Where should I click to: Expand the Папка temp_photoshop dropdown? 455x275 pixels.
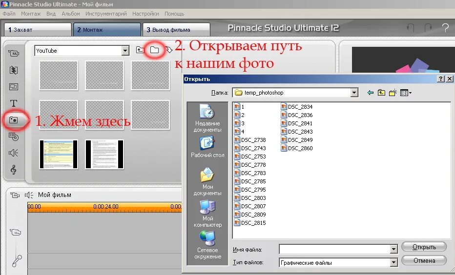pyautogui.click(x=354, y=93)
